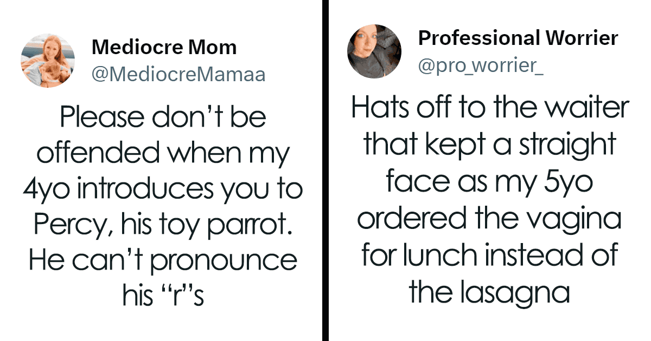Click the line "Percy, his toy parrot."
This screenshot has height=341, width=651.
pos(162,227)
